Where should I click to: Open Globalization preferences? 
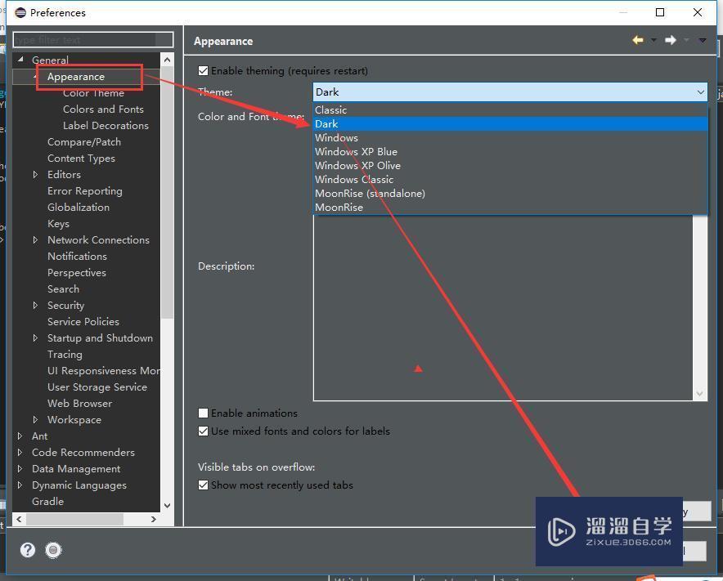pyautogui.click(x=79, y=208)
